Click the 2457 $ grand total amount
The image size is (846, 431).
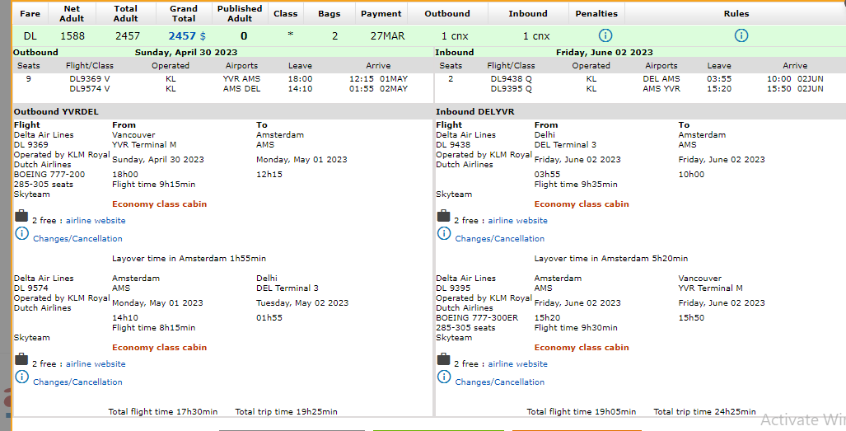click(187, 36)
